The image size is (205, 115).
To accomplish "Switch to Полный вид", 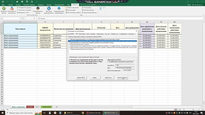I will (86, 8).
